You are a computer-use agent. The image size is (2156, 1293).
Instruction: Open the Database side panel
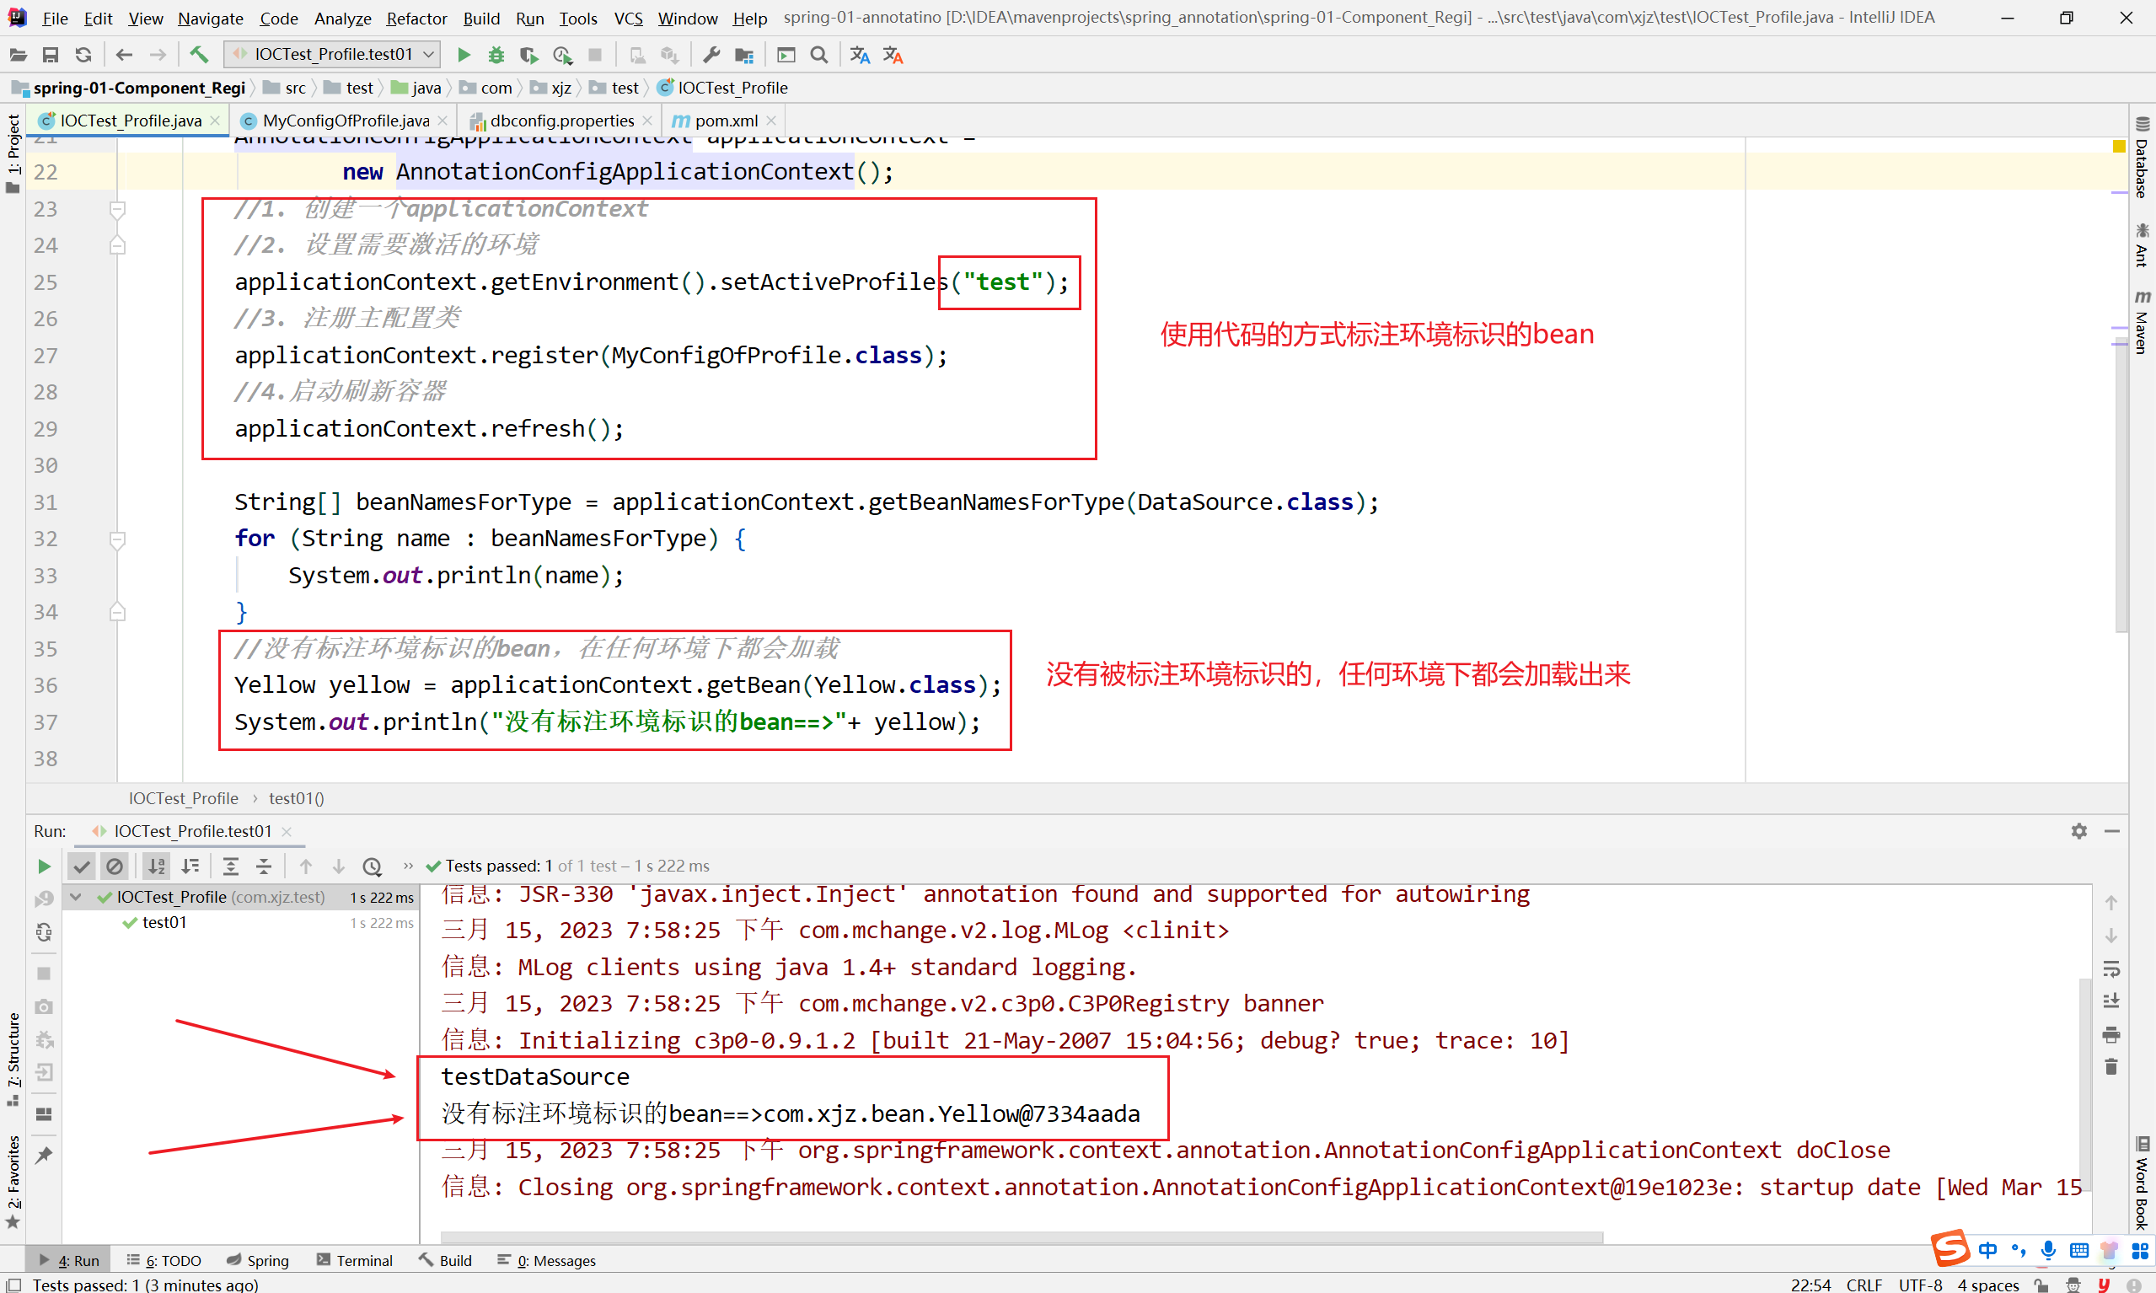(x=2141, y=157)
